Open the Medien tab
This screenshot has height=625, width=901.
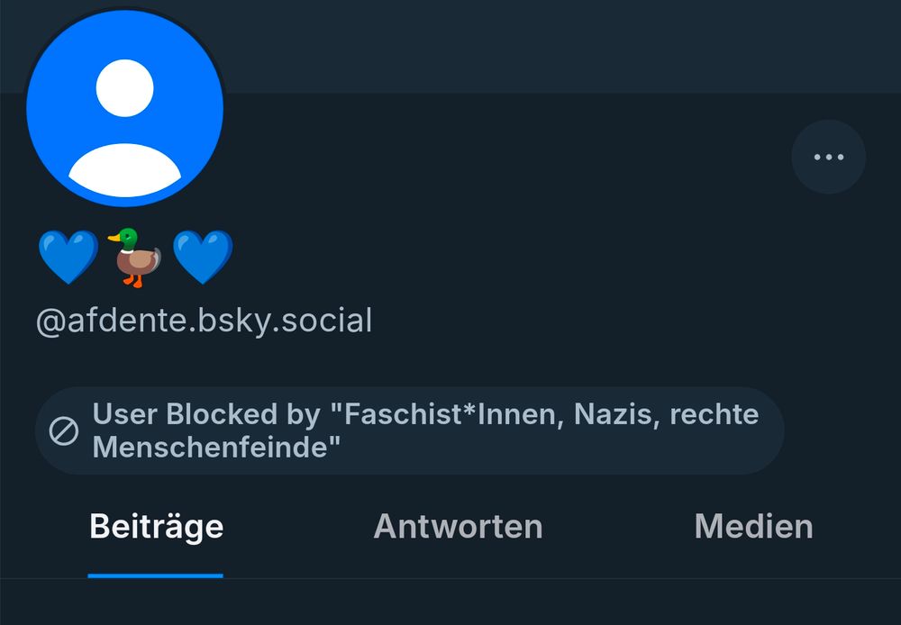tap(752, 526)
